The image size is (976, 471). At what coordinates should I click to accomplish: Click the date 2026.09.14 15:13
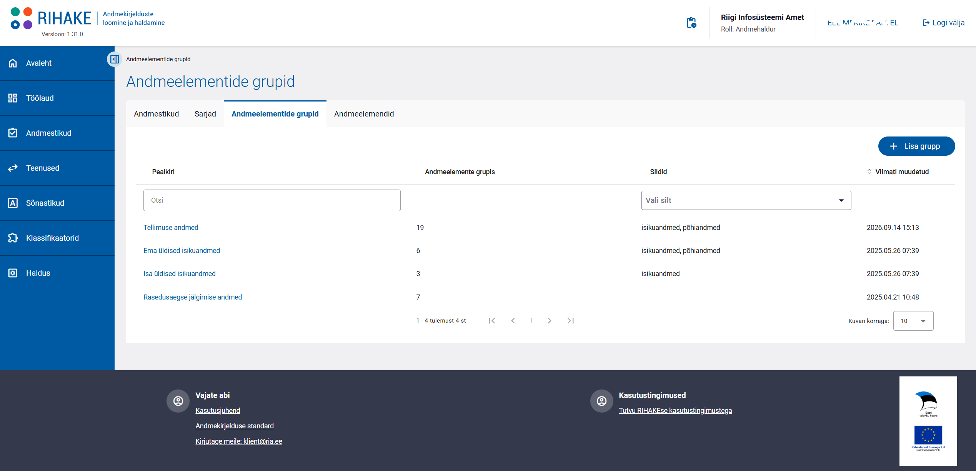point(893,228)
